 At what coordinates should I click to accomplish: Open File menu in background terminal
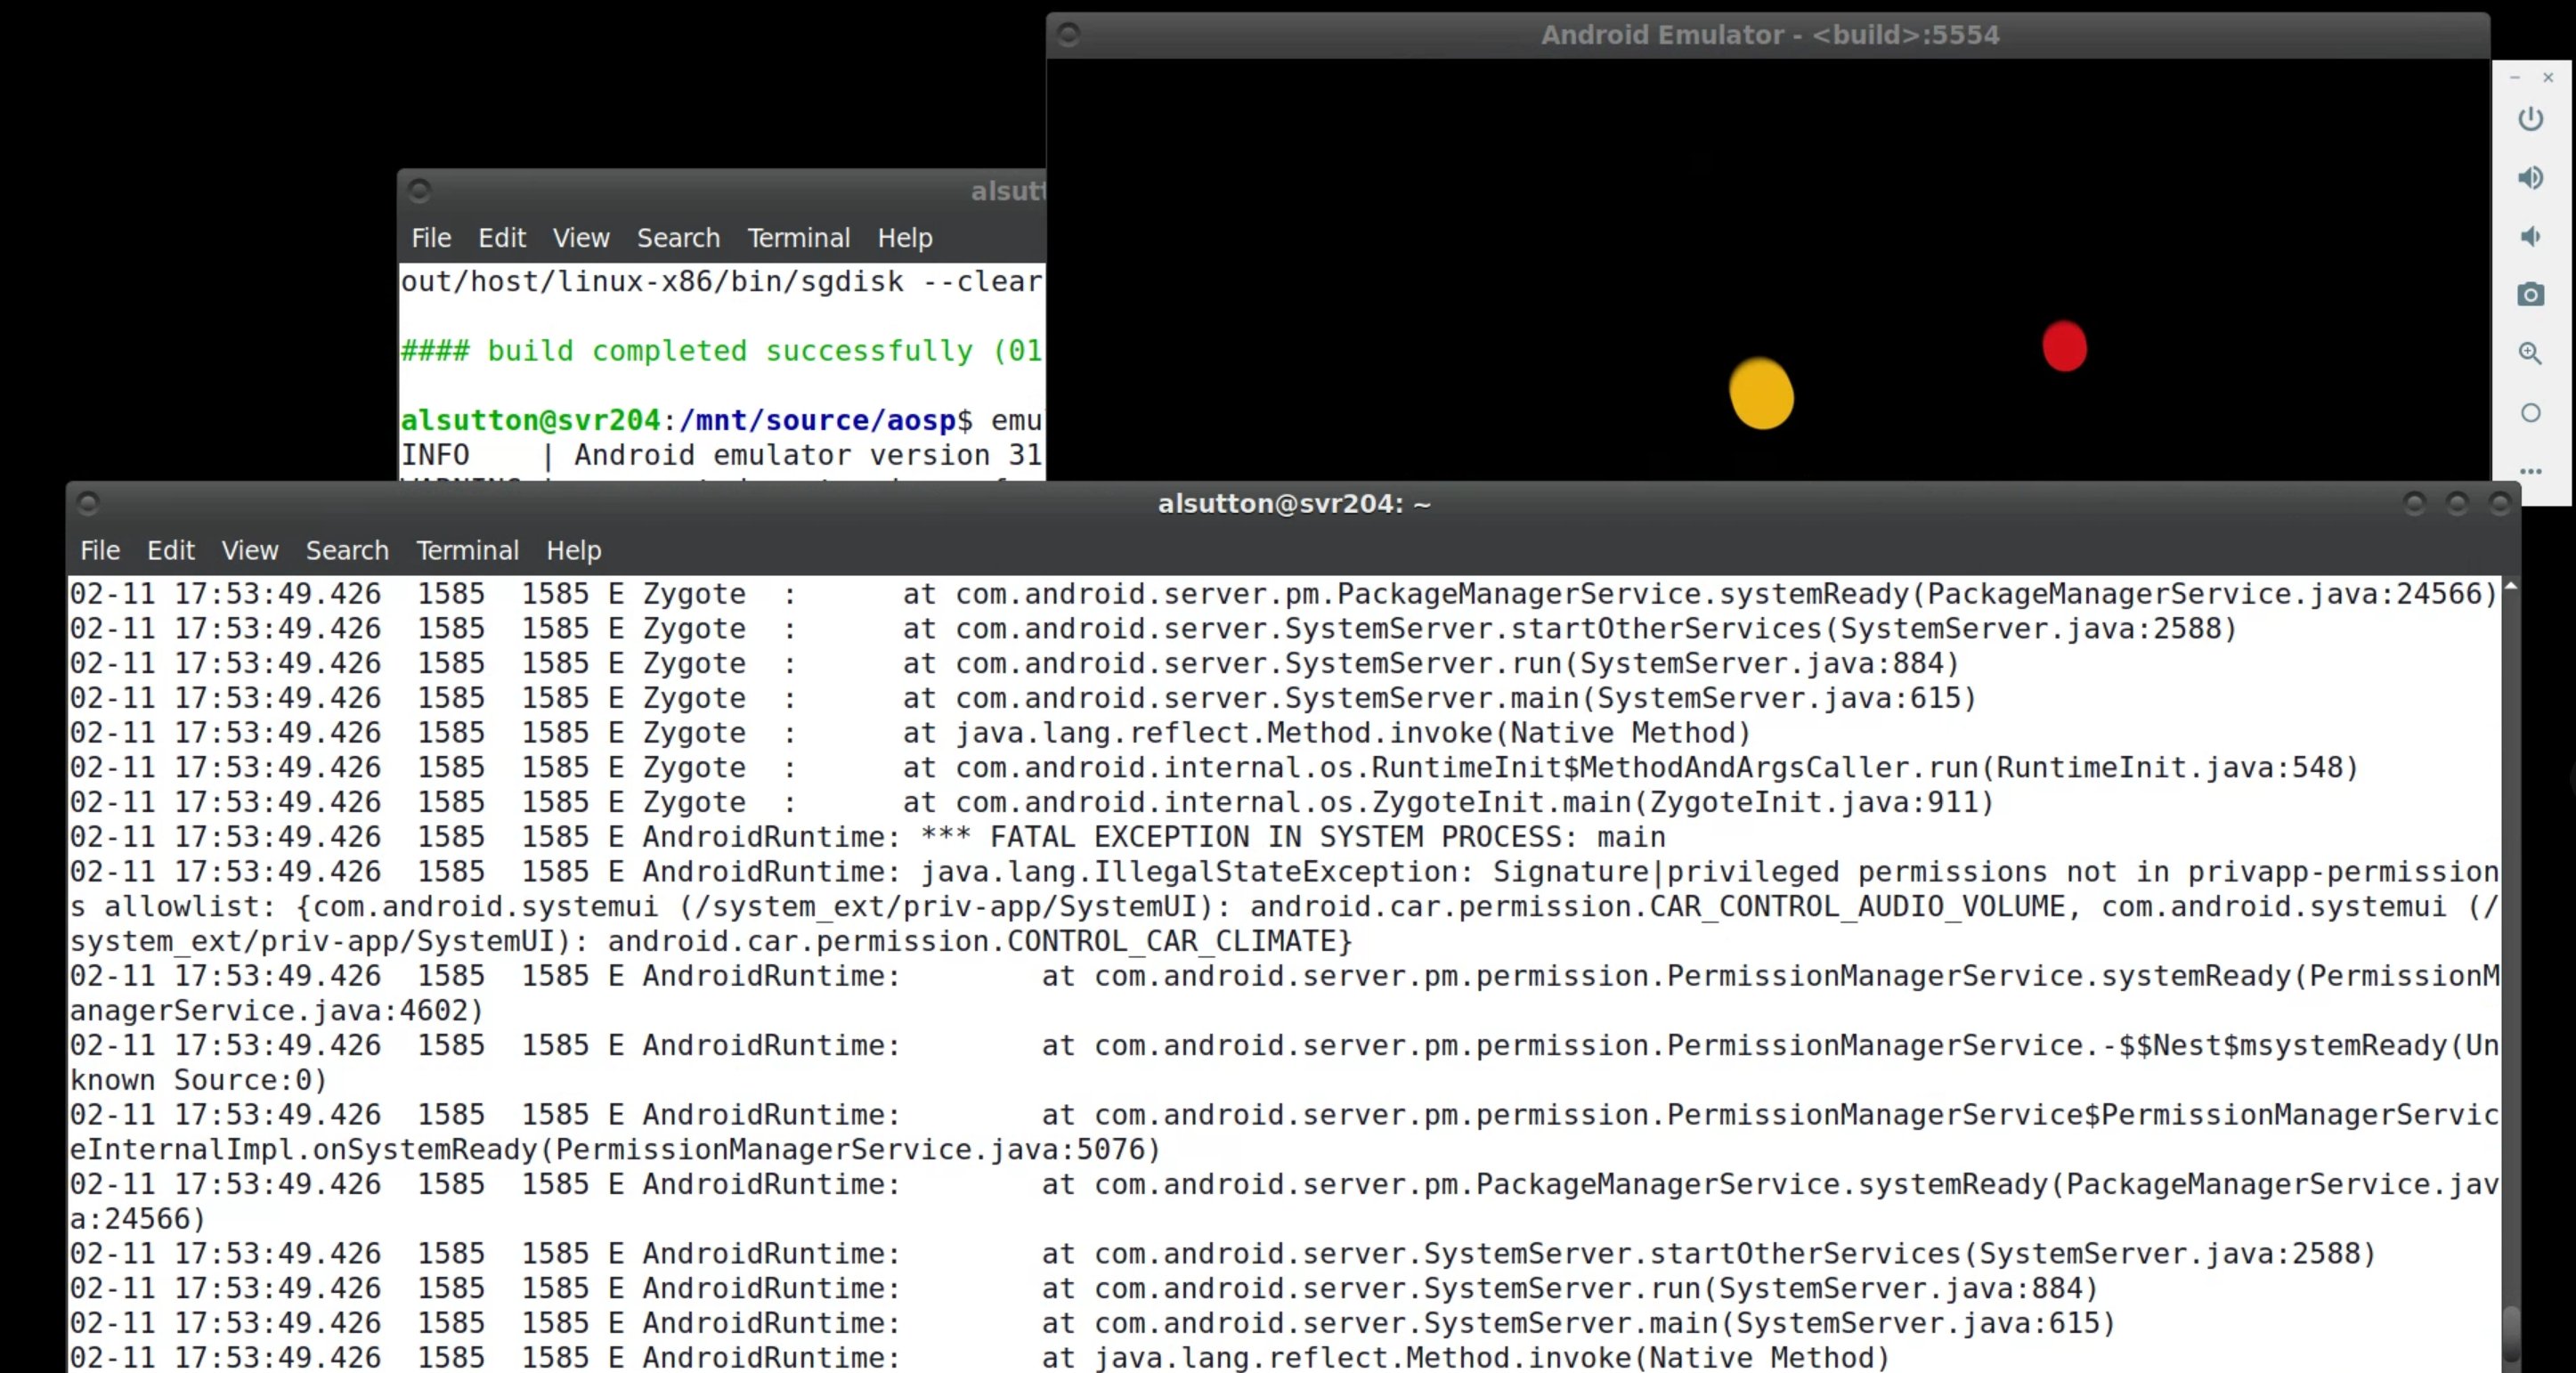[x=431, y=238]
